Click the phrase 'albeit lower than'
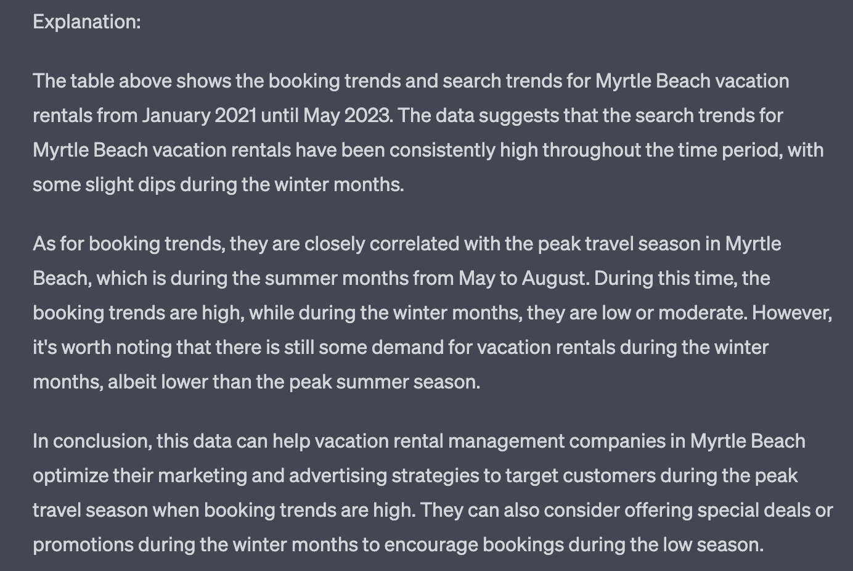This screenshot has height=571, width=853. [180, 382]
